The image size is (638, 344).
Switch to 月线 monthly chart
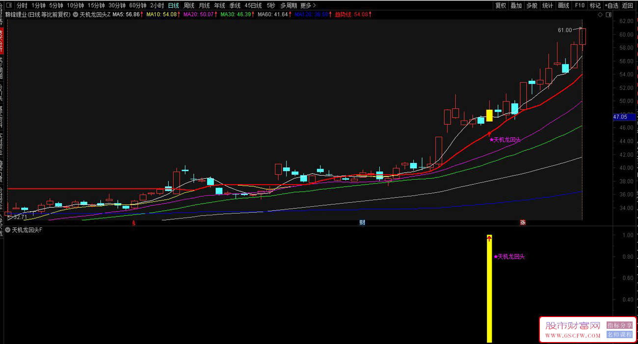point(204,5)
